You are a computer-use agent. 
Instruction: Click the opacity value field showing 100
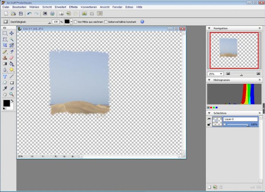click(55, 22)
